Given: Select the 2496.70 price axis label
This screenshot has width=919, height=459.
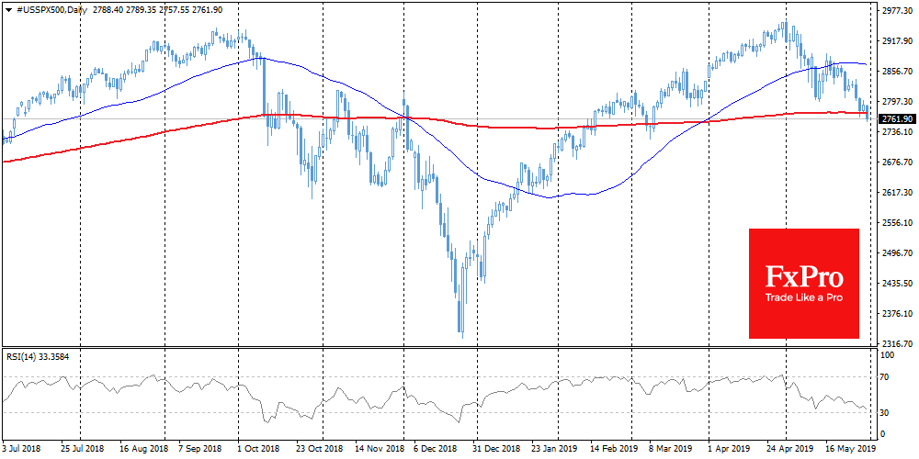Looking at the screenshot, I should 897,253.
